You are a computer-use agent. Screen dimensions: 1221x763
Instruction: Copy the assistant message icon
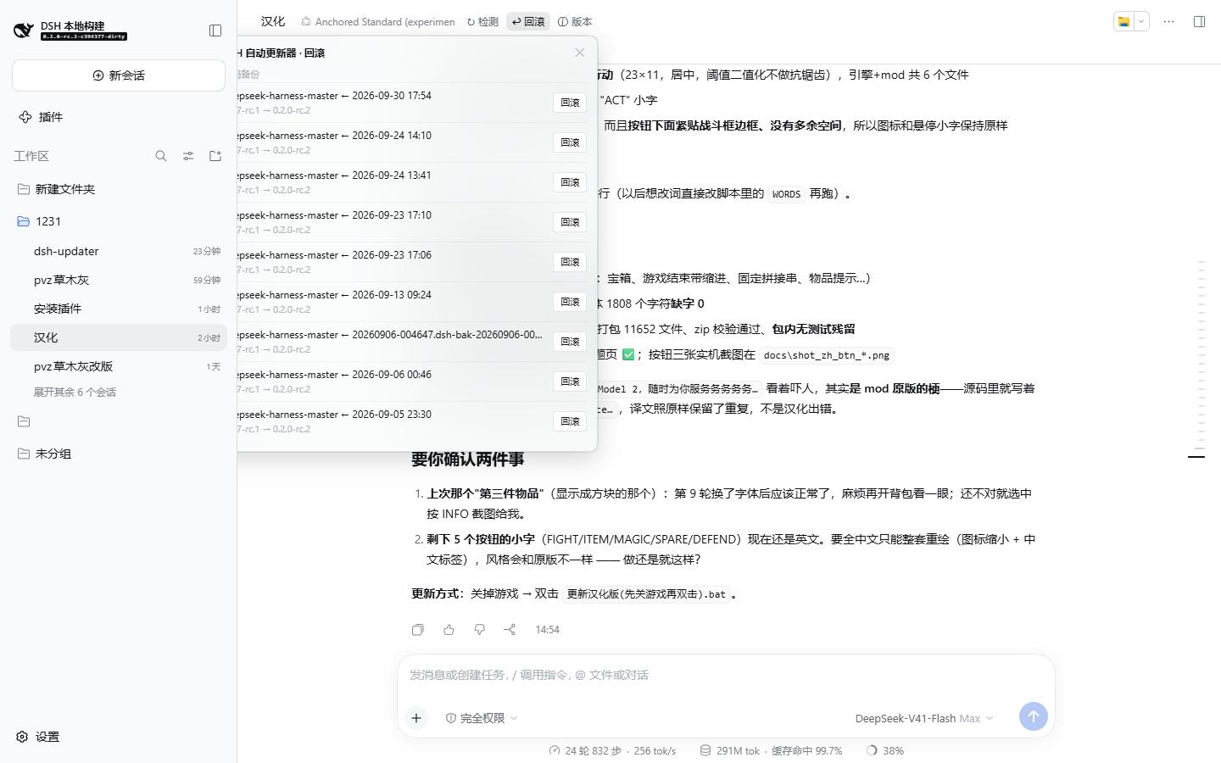click(x=418, y=630)
